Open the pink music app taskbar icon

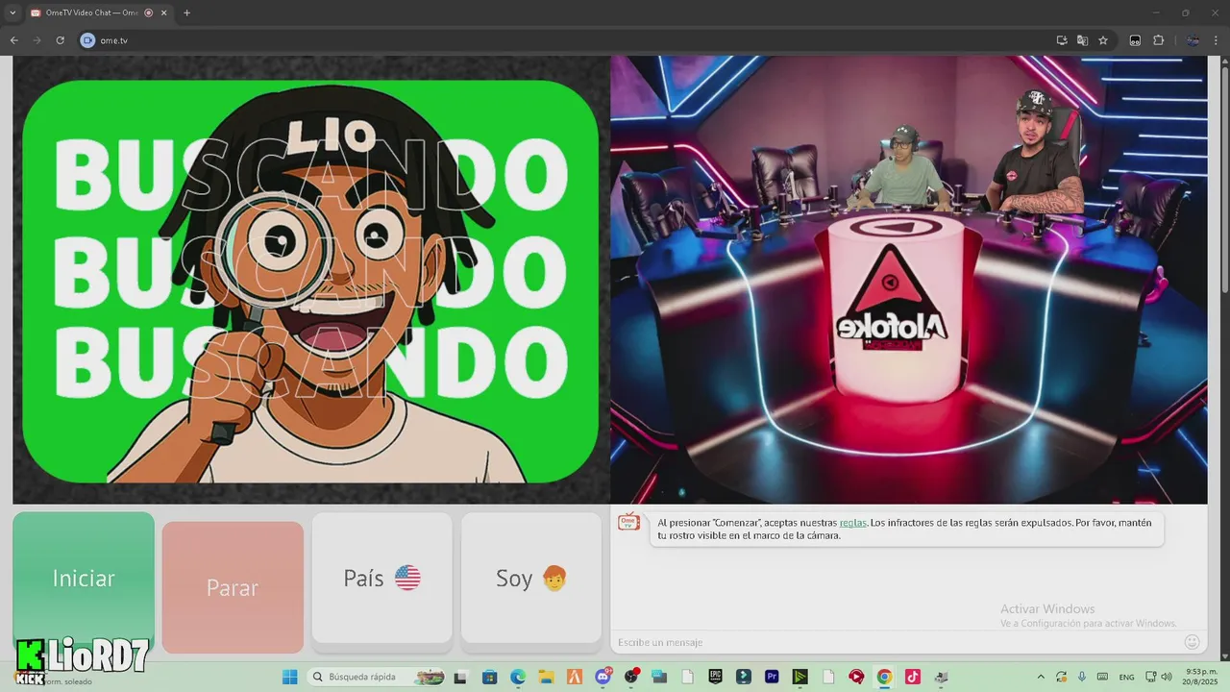click(x=912, y=677)
